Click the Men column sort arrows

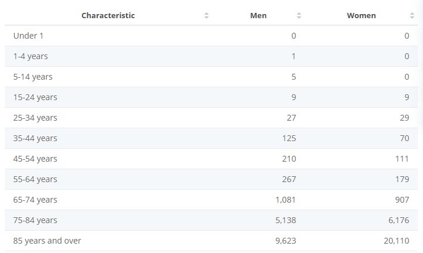point(299,16)
